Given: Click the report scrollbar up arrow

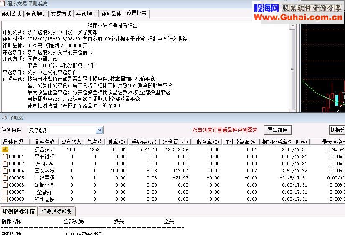Looking at the screenshot, I should click(x=292, y=26).
